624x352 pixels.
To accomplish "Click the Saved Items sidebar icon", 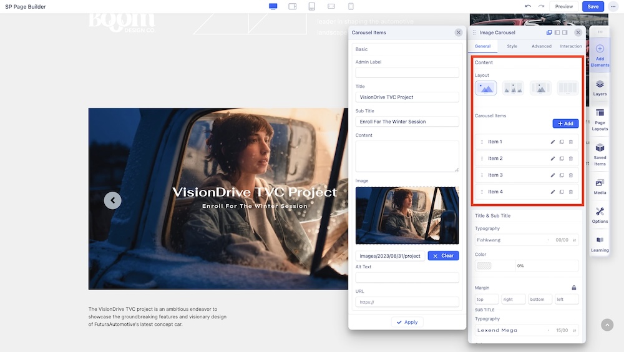I will [x=600, y=152].
